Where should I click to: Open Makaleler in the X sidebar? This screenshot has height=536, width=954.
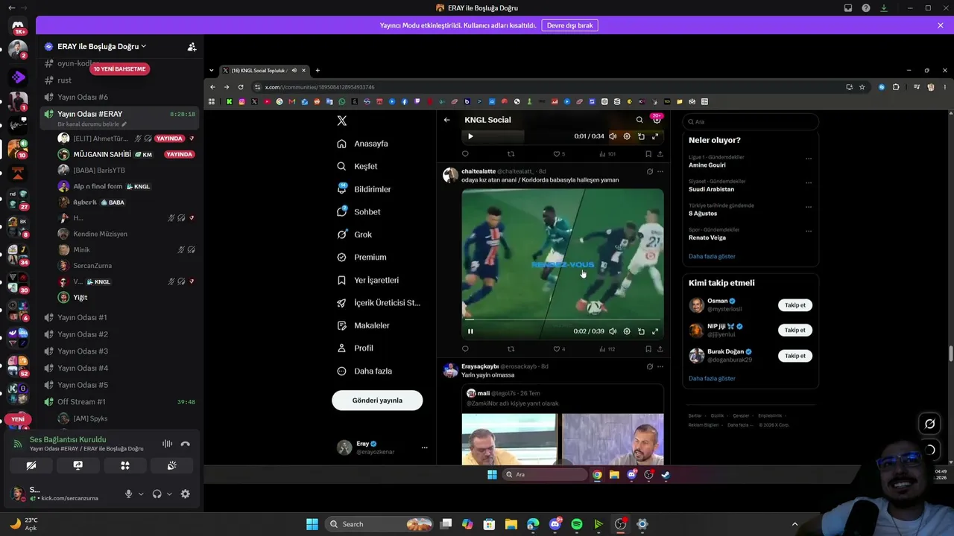[x=363, y=325]
